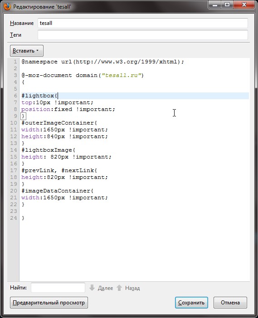This screenshot has height=318, width=258.
Task: Click the Далее find-next link
Action: point(105,288)
